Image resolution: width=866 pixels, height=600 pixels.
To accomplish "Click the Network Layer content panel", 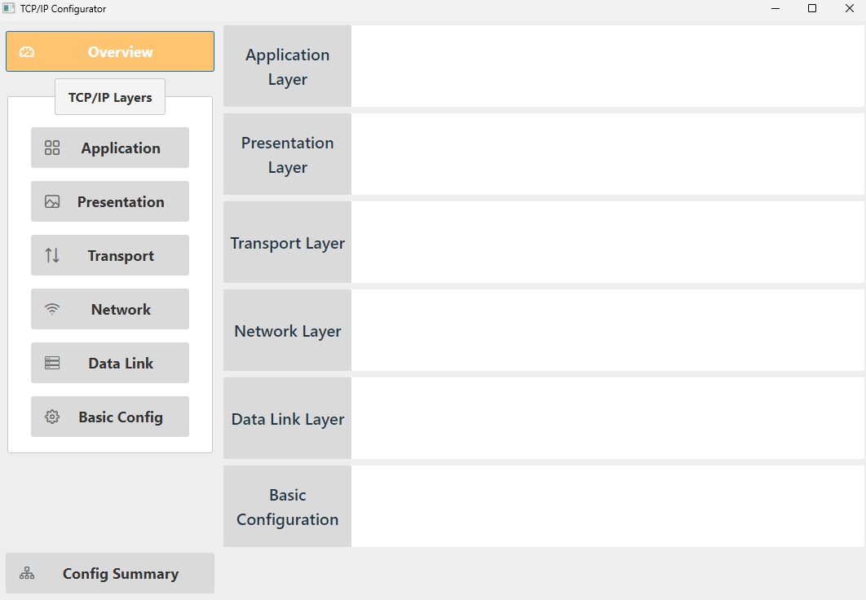I will tap(608, 331).
